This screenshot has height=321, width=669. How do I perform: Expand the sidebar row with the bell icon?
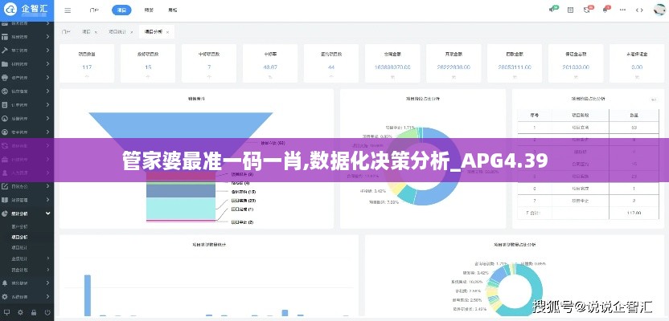tap(47, 283)
